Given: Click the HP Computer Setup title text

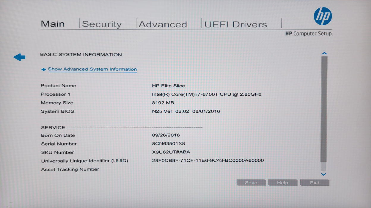Looking at the screenshot, I should pyautogui.click(x=308, y=34).
